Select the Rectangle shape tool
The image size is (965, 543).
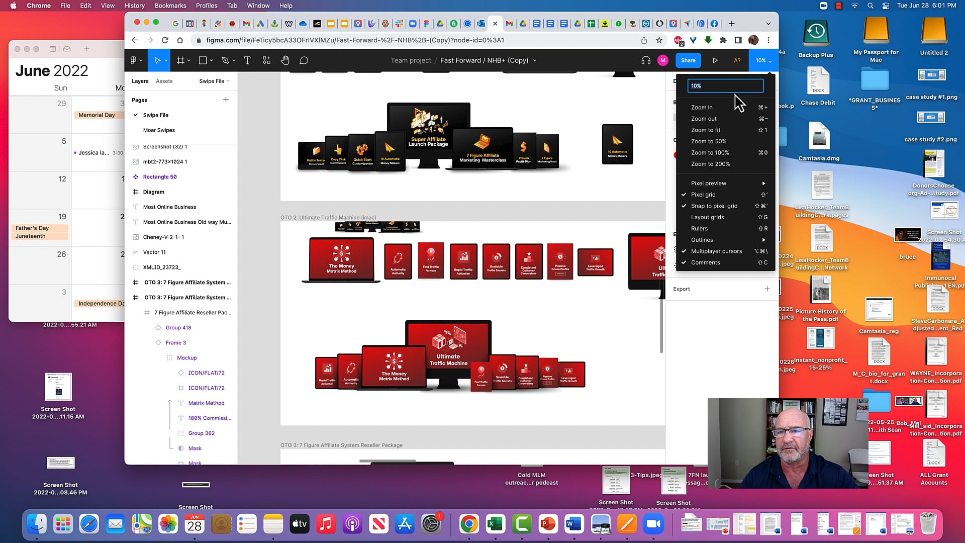pyautogui.click(x=203, y=60)
